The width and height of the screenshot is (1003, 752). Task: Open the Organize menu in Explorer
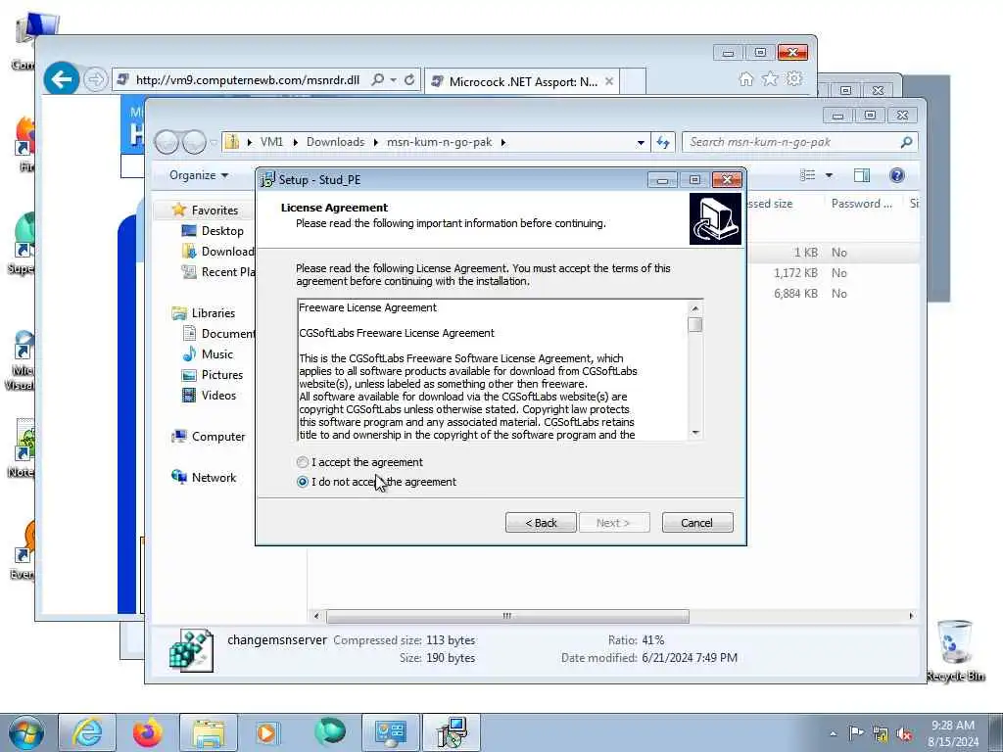pyautogui.click(x=198, y=175)
